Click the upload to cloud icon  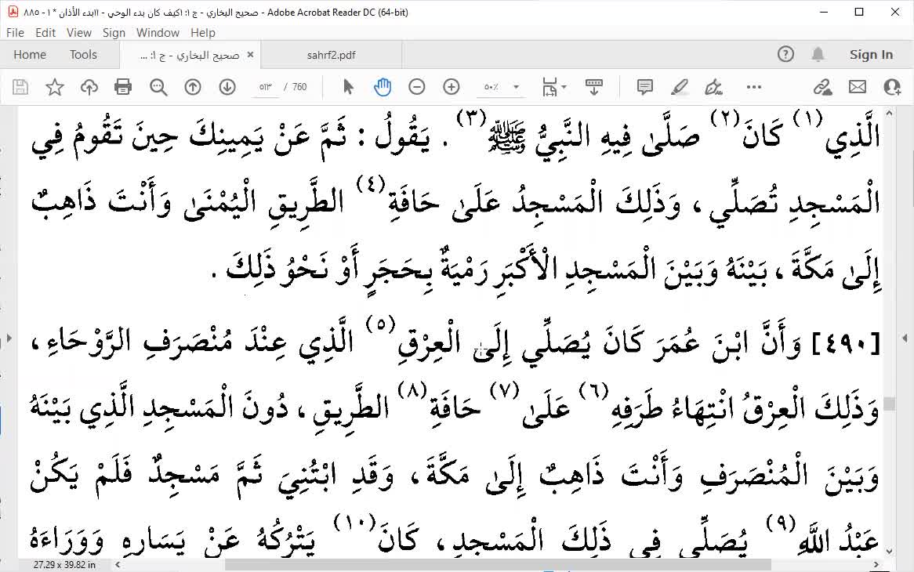point(89,88)
